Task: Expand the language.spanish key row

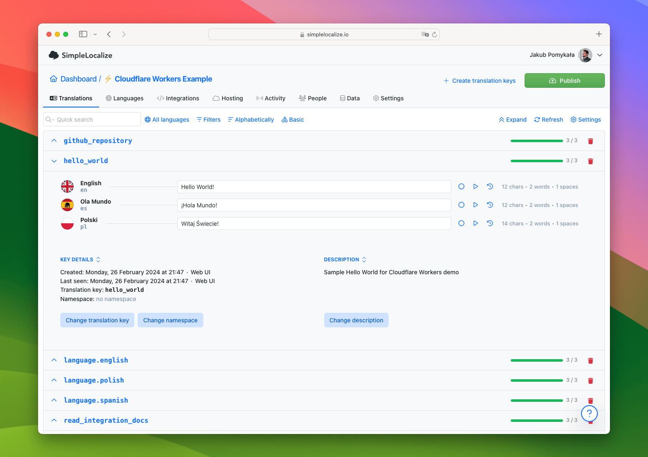Action: 54,400
